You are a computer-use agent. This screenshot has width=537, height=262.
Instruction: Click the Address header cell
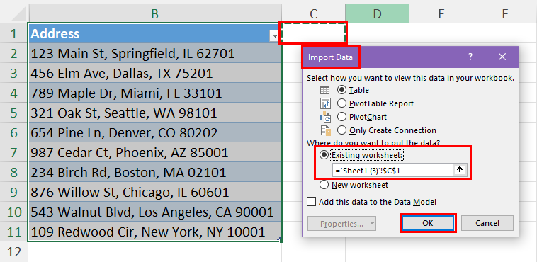click(155, 33)
